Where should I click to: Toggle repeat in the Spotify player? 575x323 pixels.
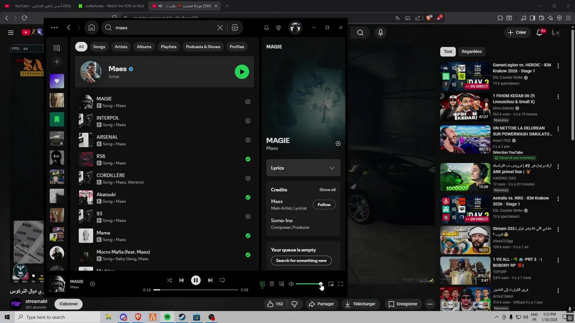coord(222,280)
